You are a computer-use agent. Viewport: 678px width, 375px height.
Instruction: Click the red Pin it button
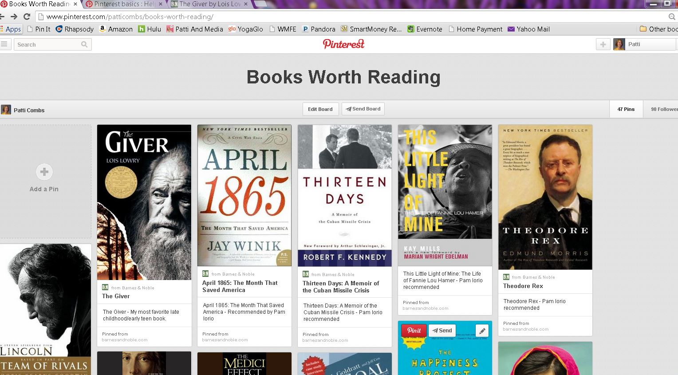point(414,331)
